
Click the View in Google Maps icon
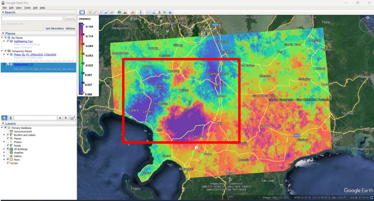(x=165, y=12)
